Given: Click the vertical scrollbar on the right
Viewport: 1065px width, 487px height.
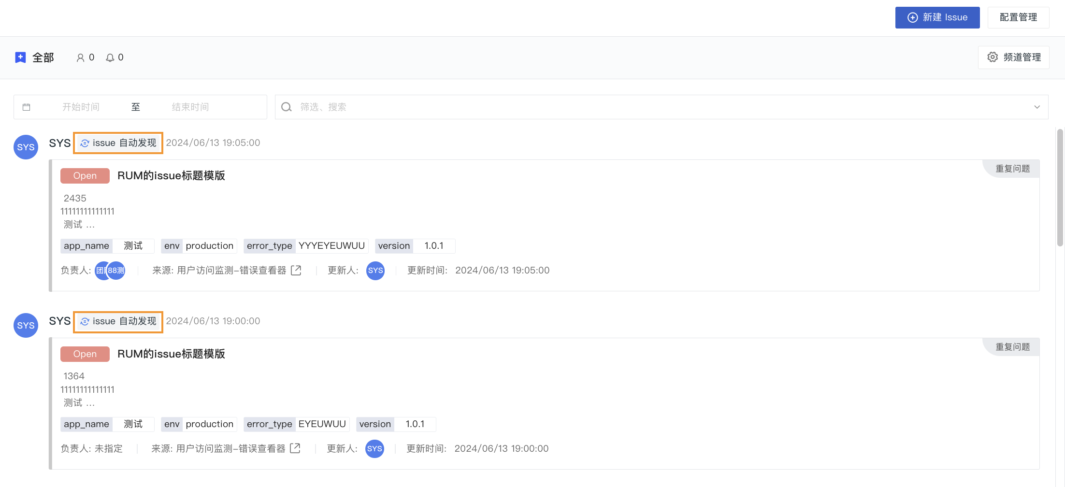Looking at the screenshot, I should 1060,188.
